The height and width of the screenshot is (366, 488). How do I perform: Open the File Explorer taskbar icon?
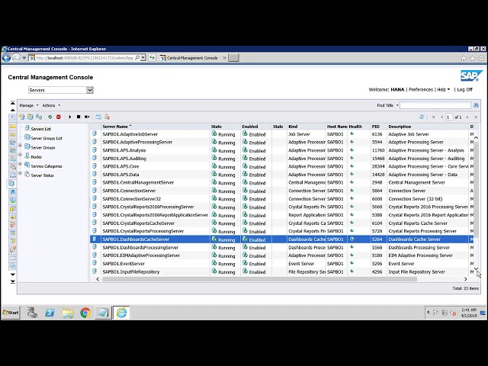tap(68, 313)
